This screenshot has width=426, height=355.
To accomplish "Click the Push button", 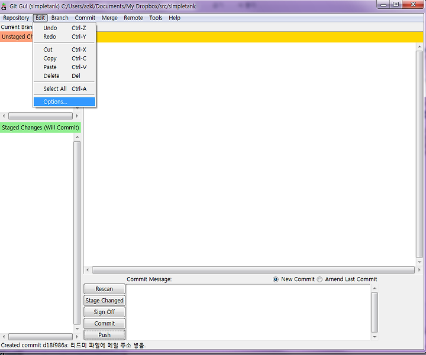I will (104, 335).
